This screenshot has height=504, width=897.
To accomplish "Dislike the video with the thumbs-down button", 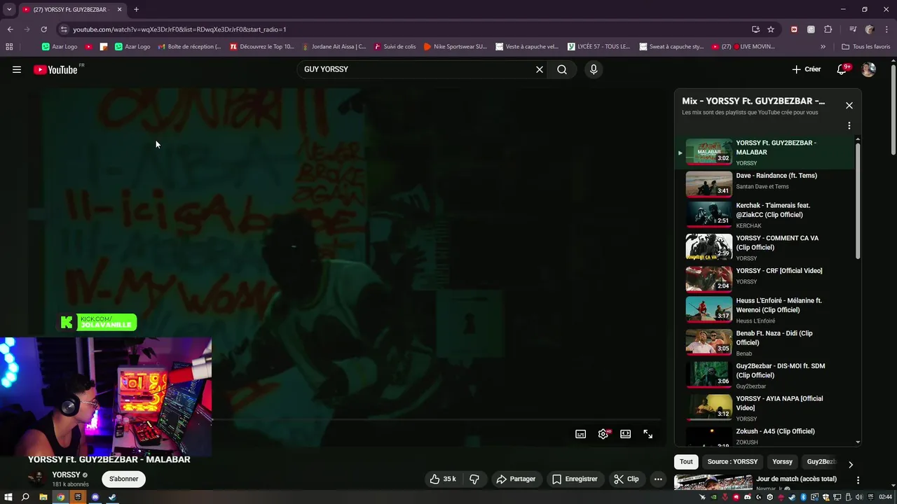I will (474, 479).
